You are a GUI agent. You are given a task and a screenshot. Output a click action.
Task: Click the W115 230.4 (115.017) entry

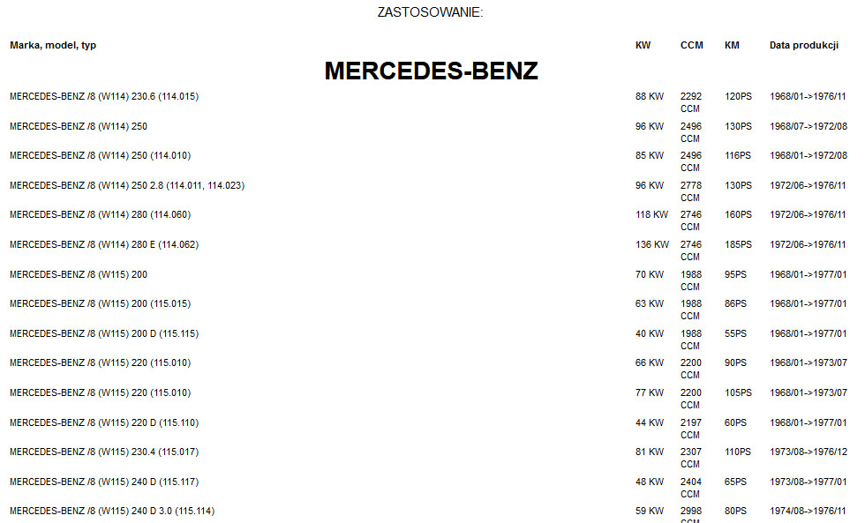[104, 452]
